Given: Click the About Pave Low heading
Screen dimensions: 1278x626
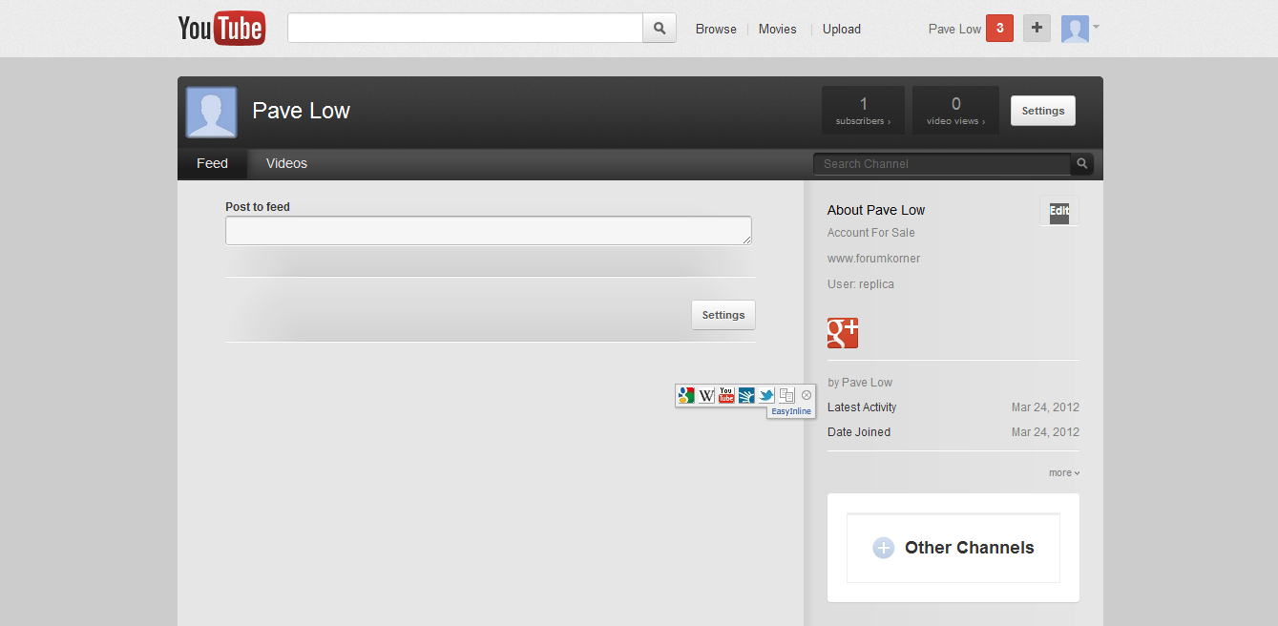Looking at the screenshot, I should click(x=876, y=210).
